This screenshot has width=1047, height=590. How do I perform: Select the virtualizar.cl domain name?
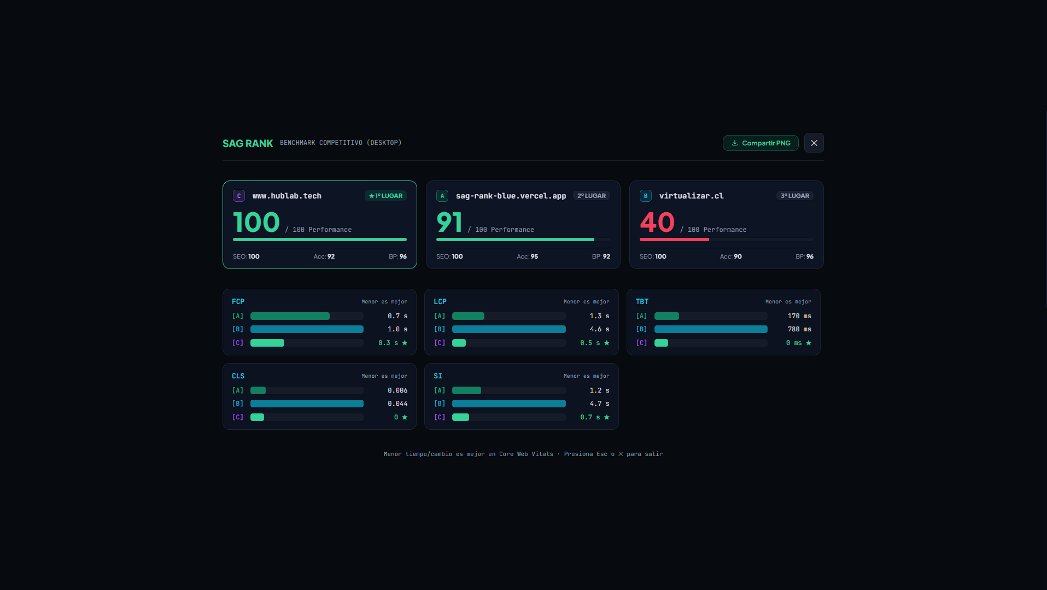click(692, 196)
